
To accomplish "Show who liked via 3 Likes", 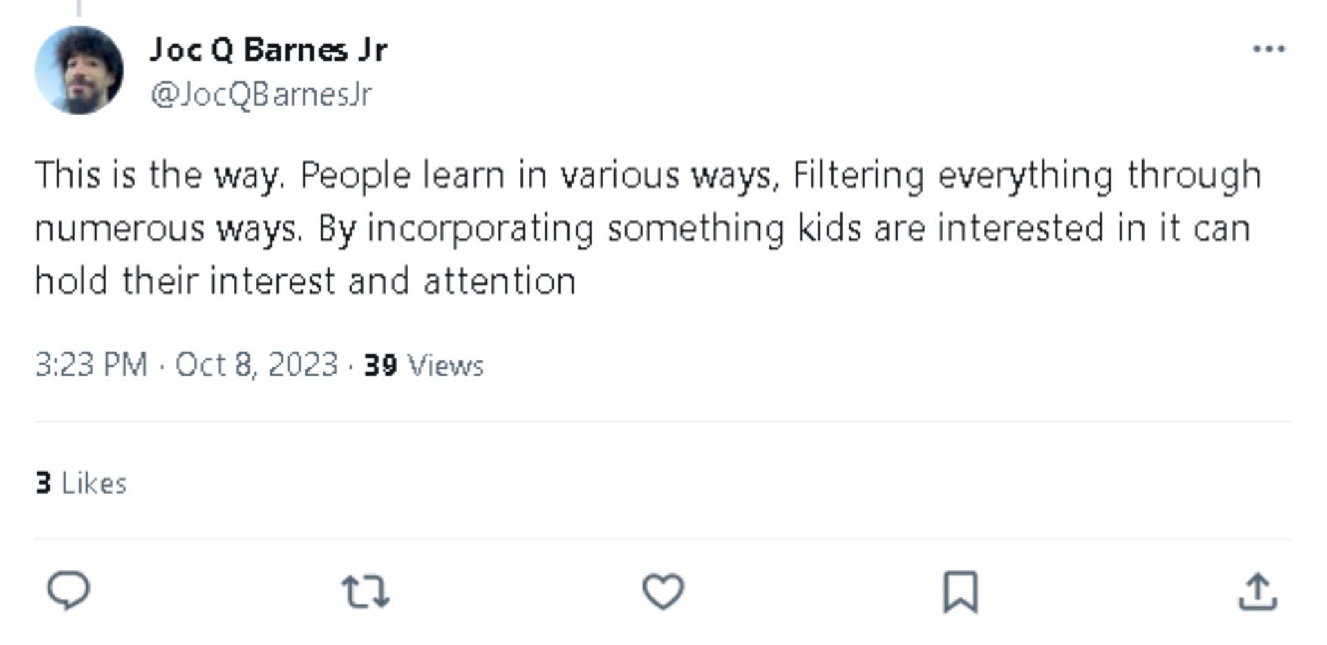I will click(x=82, y=483).
